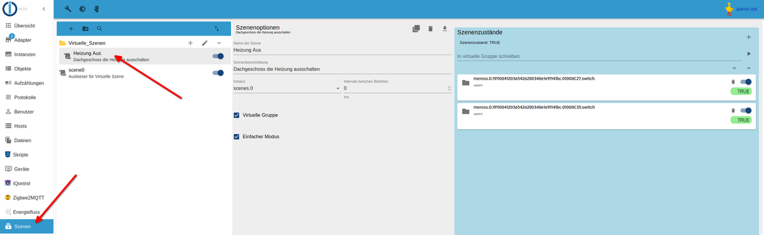Open the Instanz scenes.0 dropdown
This screenshot has width=764, height=235.
tap(286, 89)
